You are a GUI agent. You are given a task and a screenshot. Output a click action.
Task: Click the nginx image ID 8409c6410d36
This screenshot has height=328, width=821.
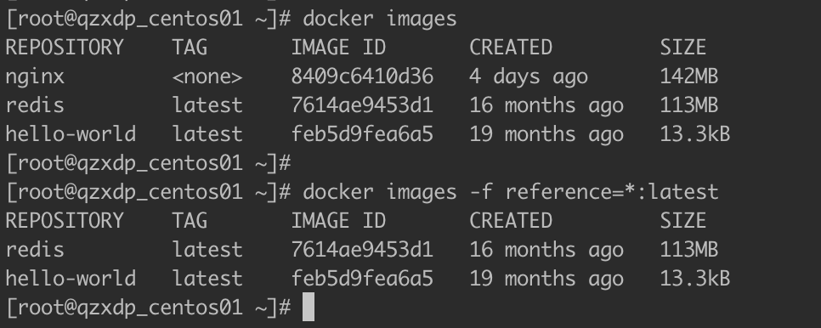point(362,76)
